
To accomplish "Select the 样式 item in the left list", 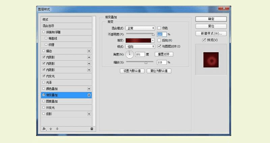I will click(66, 20).
